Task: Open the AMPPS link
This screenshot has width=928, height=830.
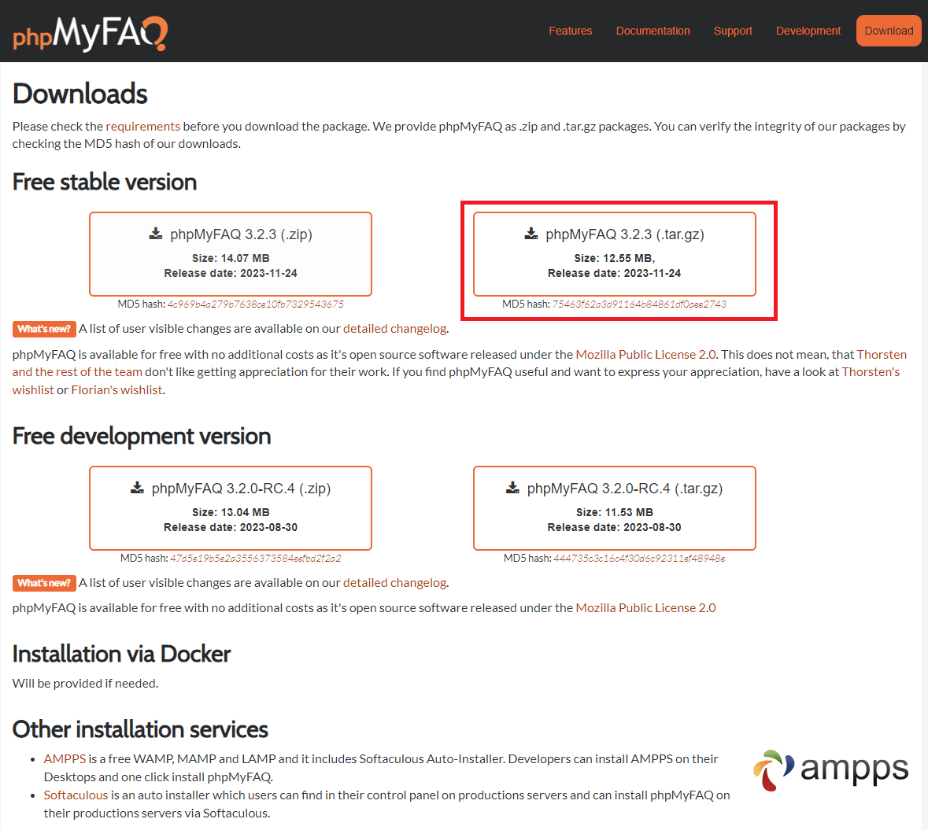Action: point(65,759)
